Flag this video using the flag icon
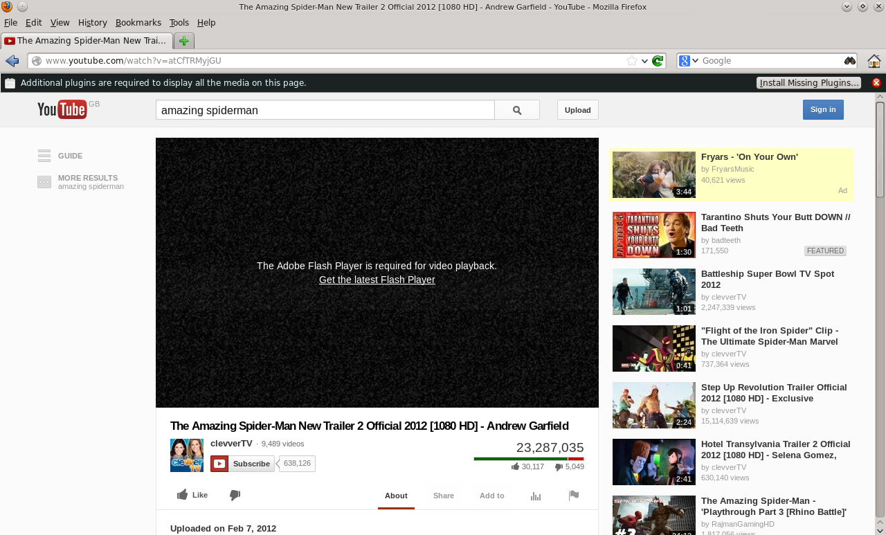This screenshot has width=886, height=535. tap(574, 495)
